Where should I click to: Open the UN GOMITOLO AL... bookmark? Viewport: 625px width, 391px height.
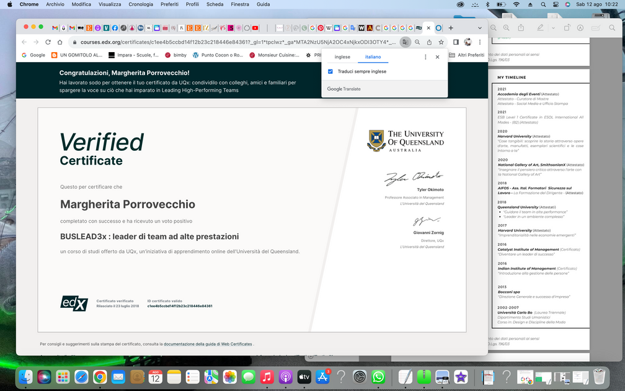pyautogui.click(x=77, y=55)
